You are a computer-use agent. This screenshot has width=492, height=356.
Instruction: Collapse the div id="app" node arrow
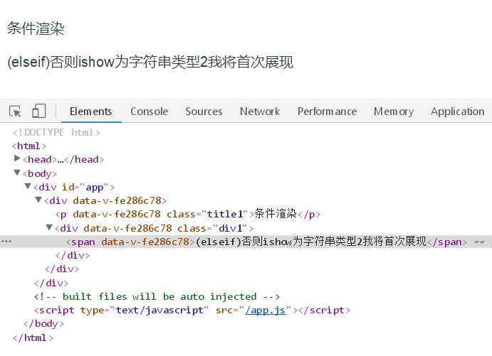coord(28,186)
